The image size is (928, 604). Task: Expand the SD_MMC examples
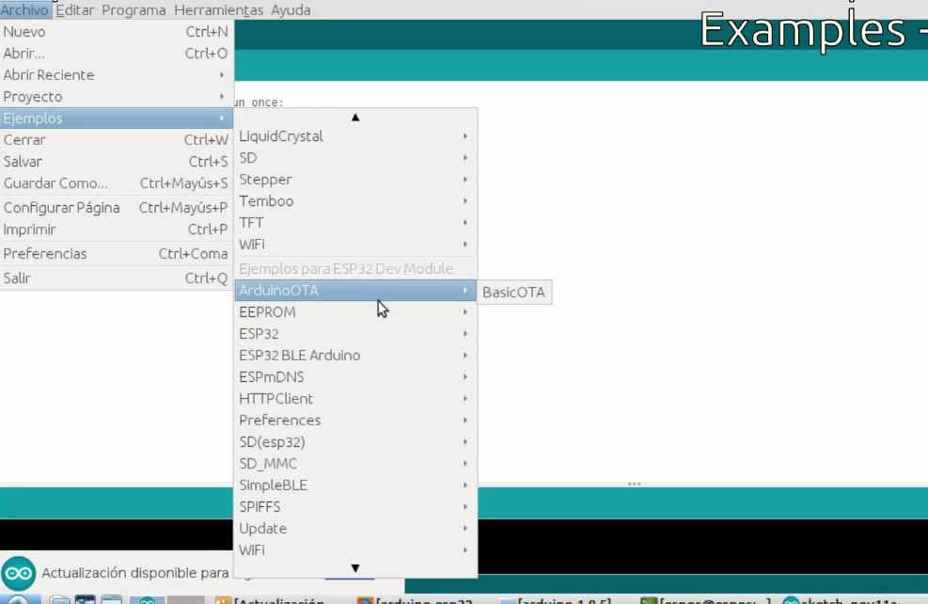tap(355, 464)
